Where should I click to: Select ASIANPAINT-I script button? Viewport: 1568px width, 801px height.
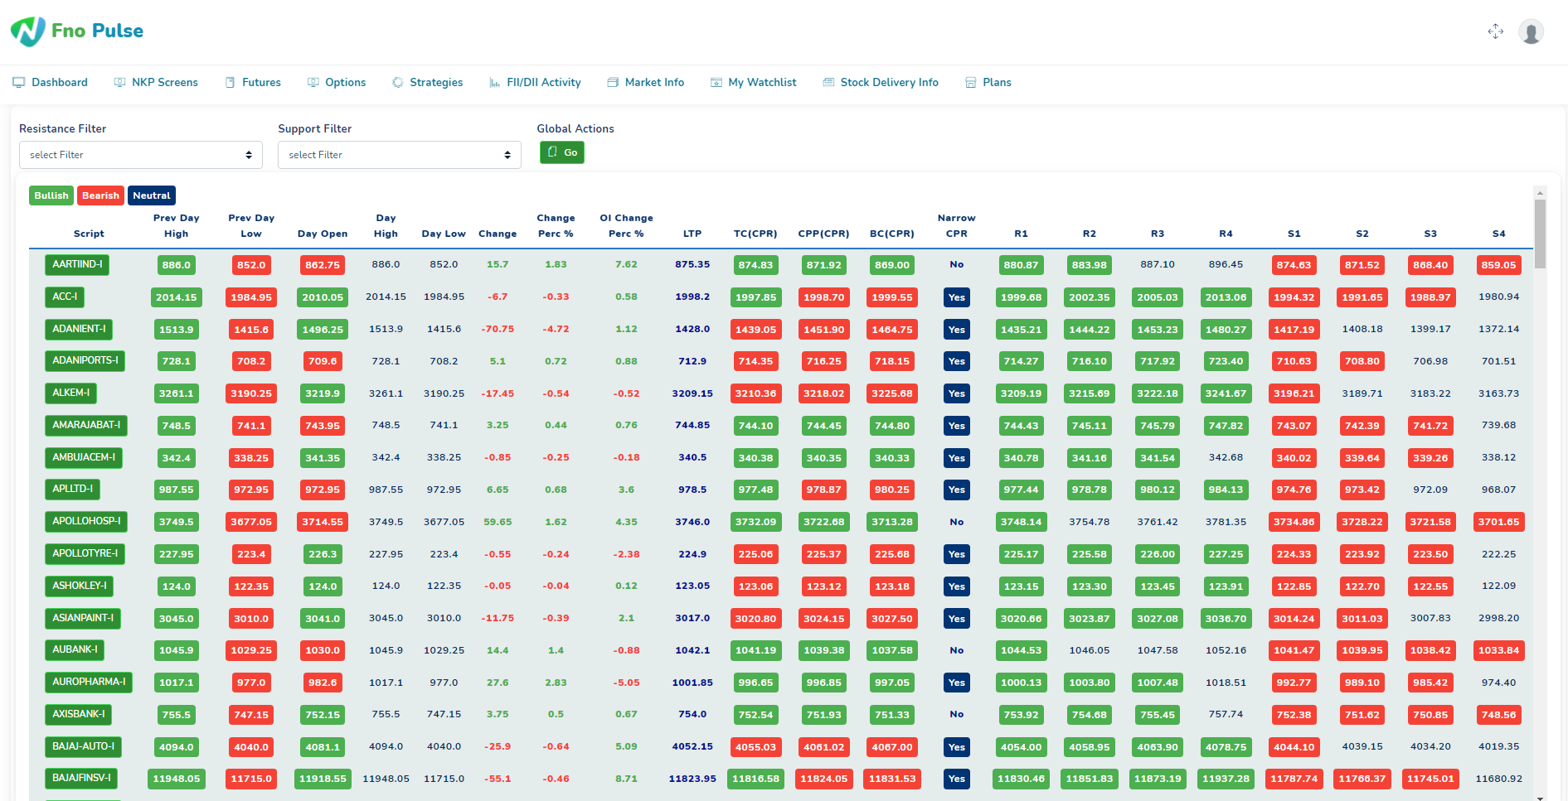point(83,618)
